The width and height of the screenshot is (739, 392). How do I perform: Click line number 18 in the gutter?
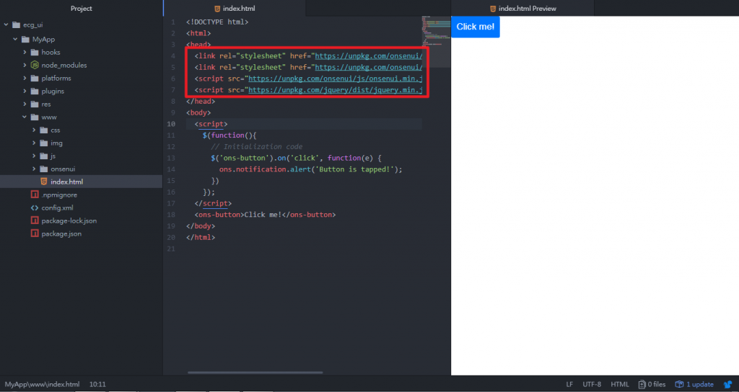tap(170, 215)
